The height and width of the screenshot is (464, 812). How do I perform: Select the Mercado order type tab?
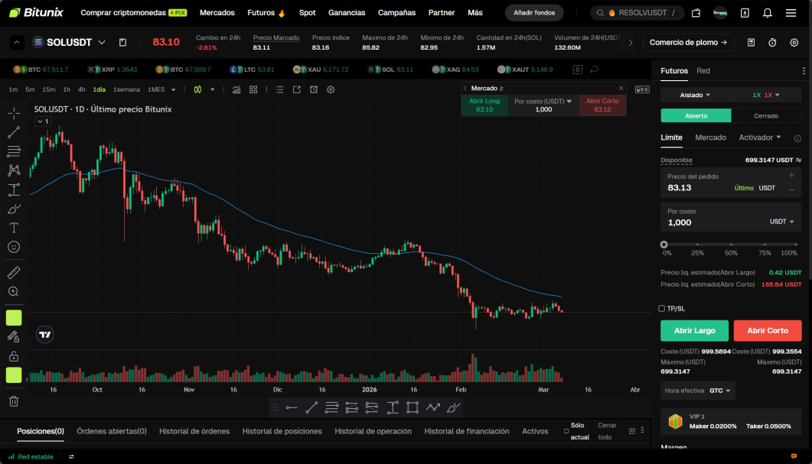(x=710, y=138)
